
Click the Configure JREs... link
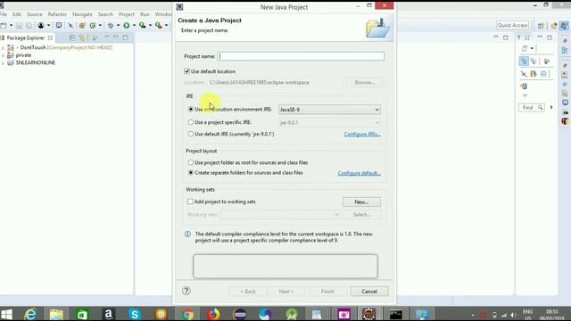coord(362,135)
